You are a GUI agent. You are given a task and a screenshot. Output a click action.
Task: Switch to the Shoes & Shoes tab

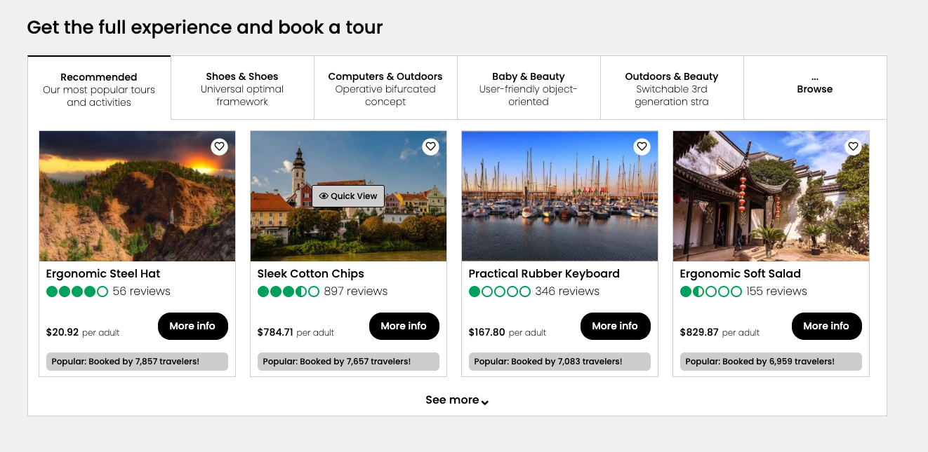[x=241, y=87]
